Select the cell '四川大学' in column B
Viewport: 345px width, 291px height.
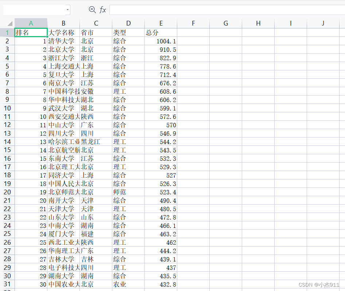(x=63, y=133)
